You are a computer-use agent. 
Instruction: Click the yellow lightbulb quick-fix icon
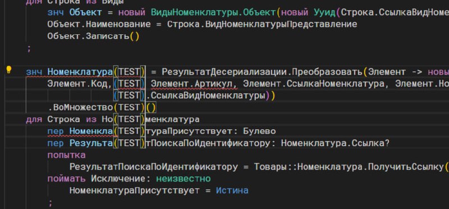[x=9, y=70]
